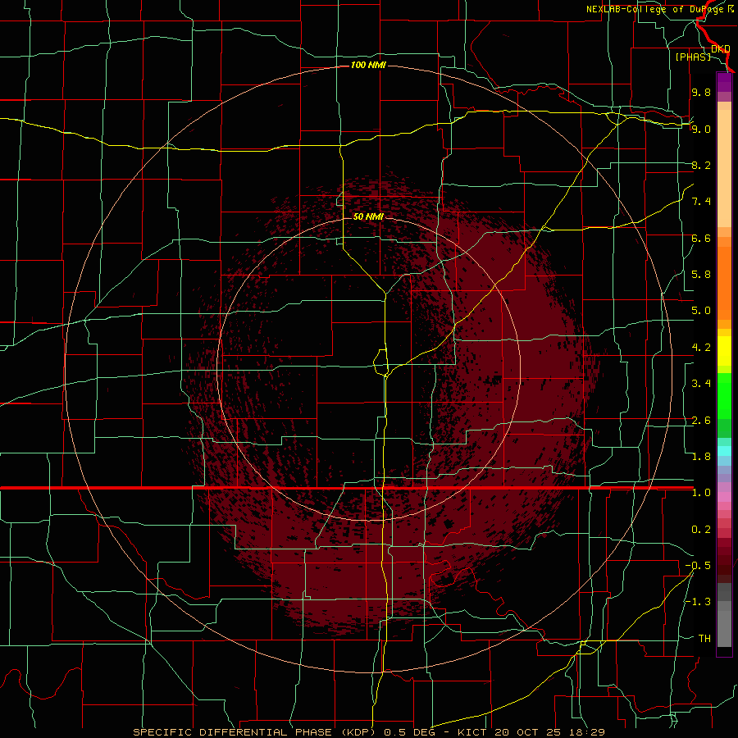Viewport: 738px width, 738px height.
Task: Click the 9.8 legend value
Action: point(701,92)
